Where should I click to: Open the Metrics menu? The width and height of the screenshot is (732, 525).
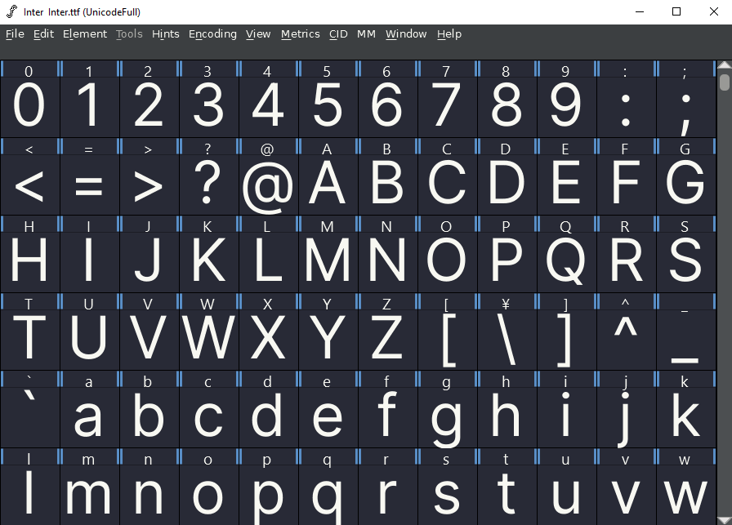300,33
